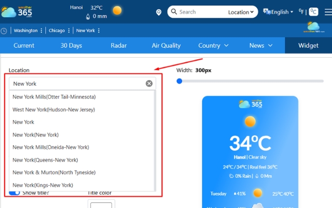Click the location pin icon

[x=159, y=12]
